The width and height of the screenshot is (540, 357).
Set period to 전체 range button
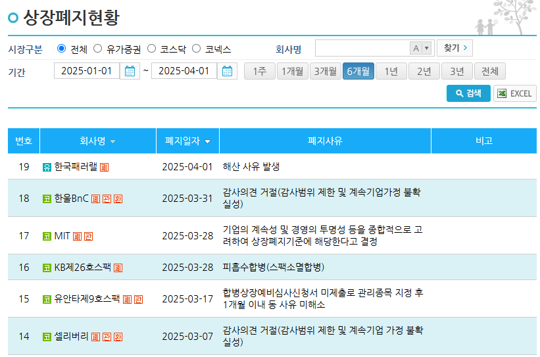pyautogui.click(x=490, y=71)
